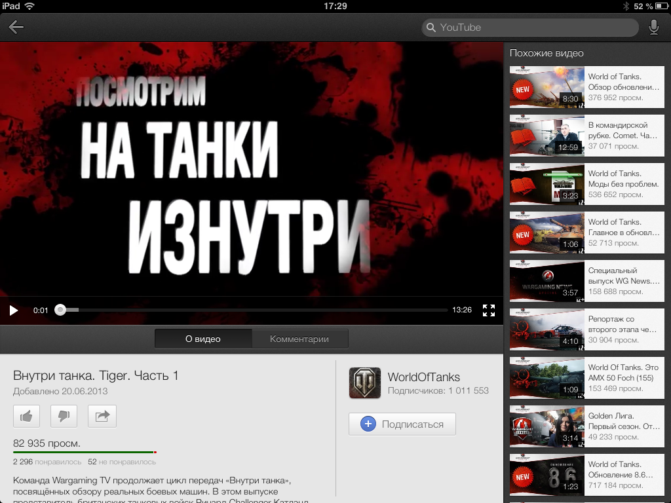Image resolution: width=671 pixels, height=503 pixels.
Task: Open 'Главное в обновл…' video thumbnail (1:06)
Action: 547,233
